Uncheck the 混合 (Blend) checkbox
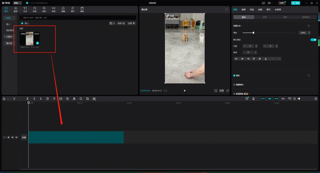This screenshot has width=320, height=173. (x=234, y=75)
